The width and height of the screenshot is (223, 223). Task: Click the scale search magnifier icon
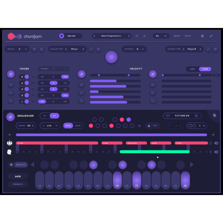(x=41, y=49)
